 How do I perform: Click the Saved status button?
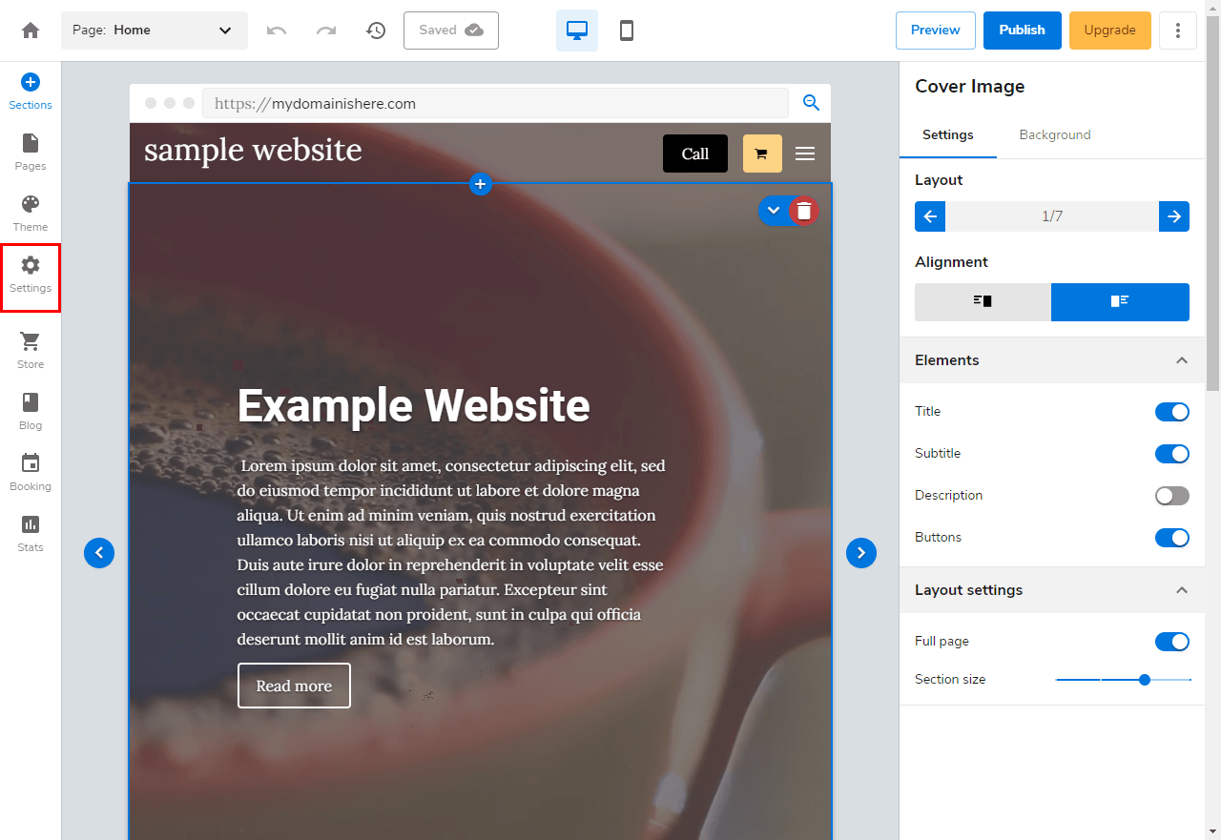click(x=451, y=31)
